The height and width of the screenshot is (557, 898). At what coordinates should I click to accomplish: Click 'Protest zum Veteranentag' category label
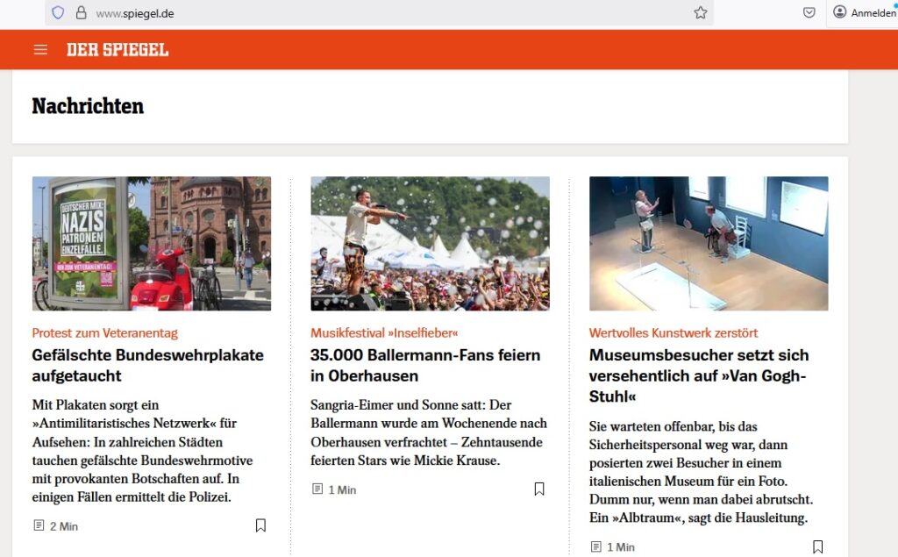tap(104, 333)
